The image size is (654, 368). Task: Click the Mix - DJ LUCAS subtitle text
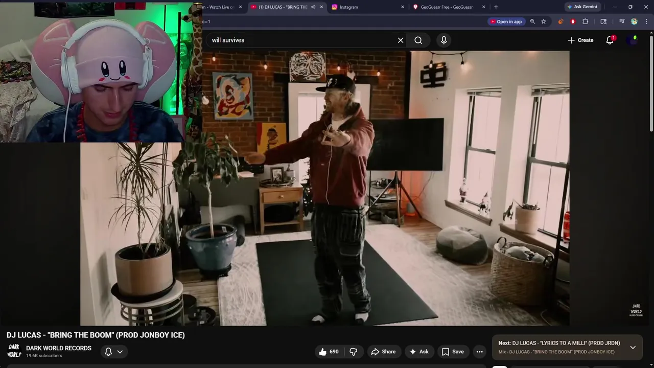tap(556, 352)
